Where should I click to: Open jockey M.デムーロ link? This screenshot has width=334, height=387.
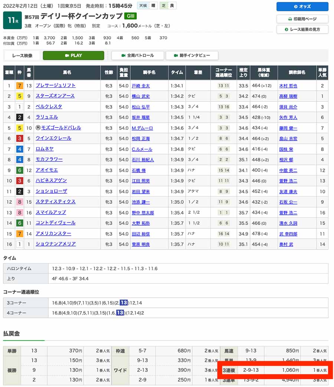click(142, 128)
